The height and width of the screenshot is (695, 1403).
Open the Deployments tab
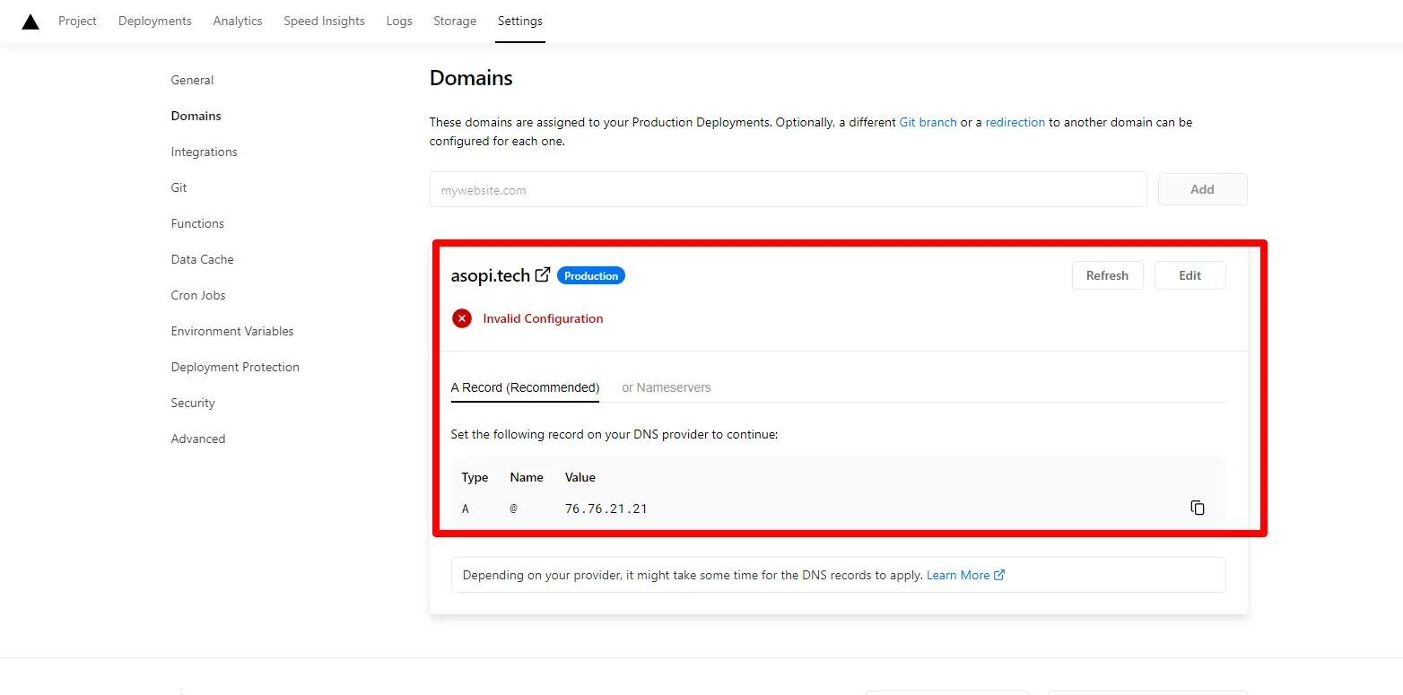point(154,21)
